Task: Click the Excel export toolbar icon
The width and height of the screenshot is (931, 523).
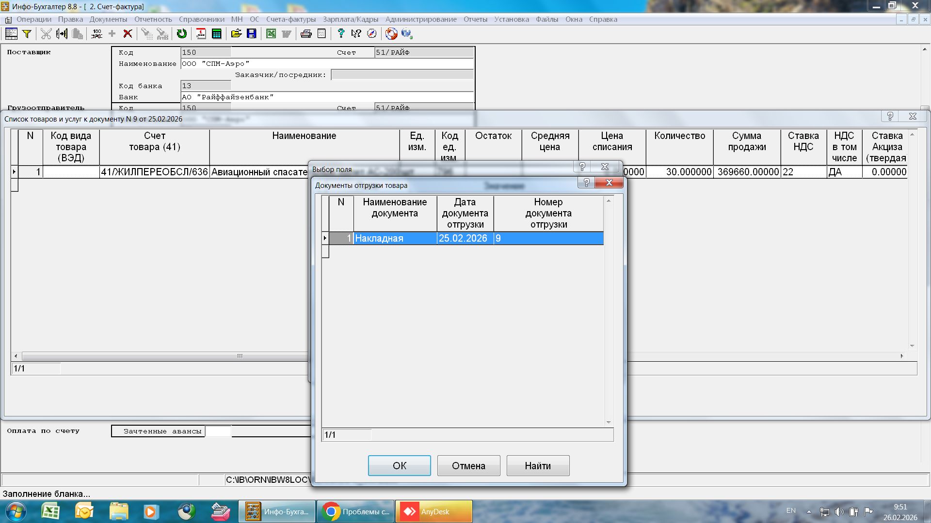Action: point(271,33)
